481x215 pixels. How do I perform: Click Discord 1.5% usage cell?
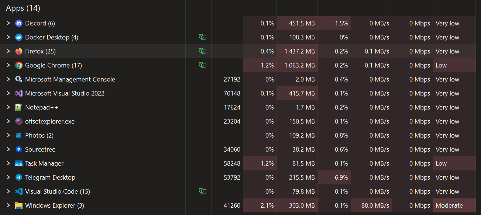(x=334, y=23)
